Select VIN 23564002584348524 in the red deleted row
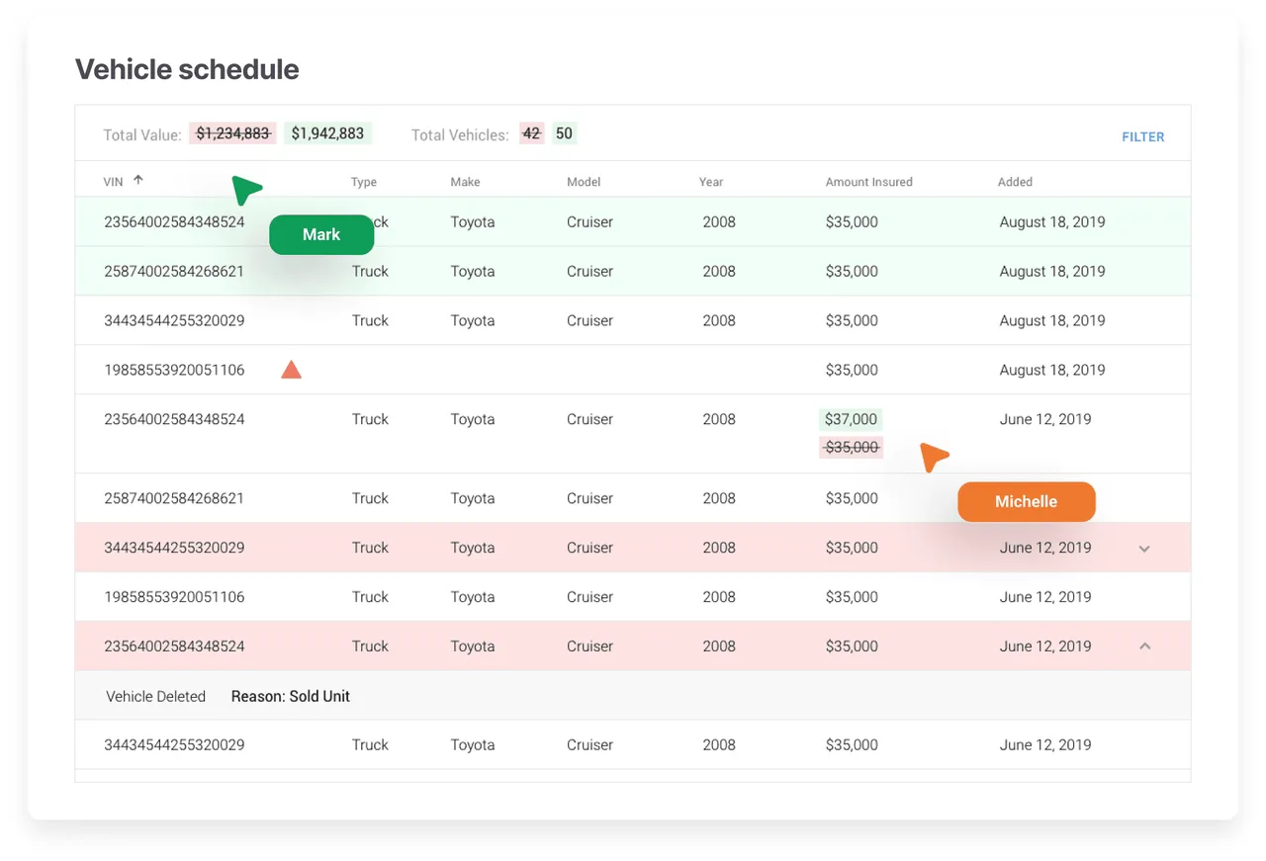This screenshot has width=1266, height=861. 174,646
